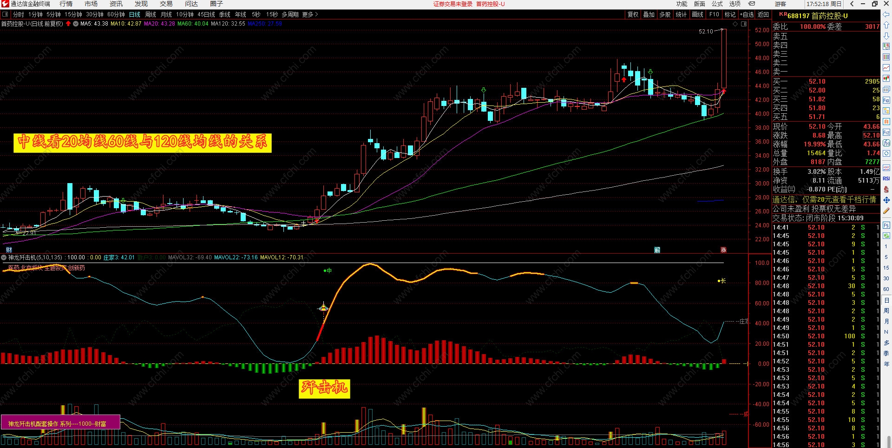Click the 标记 mark button
This screenshot has height=448, width=892.
pos(730,14)
